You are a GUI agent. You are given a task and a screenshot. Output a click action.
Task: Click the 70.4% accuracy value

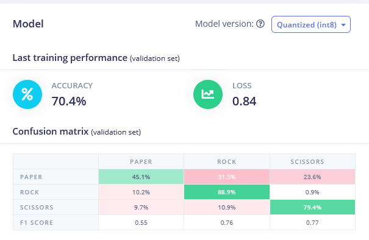tap(69, 101)
